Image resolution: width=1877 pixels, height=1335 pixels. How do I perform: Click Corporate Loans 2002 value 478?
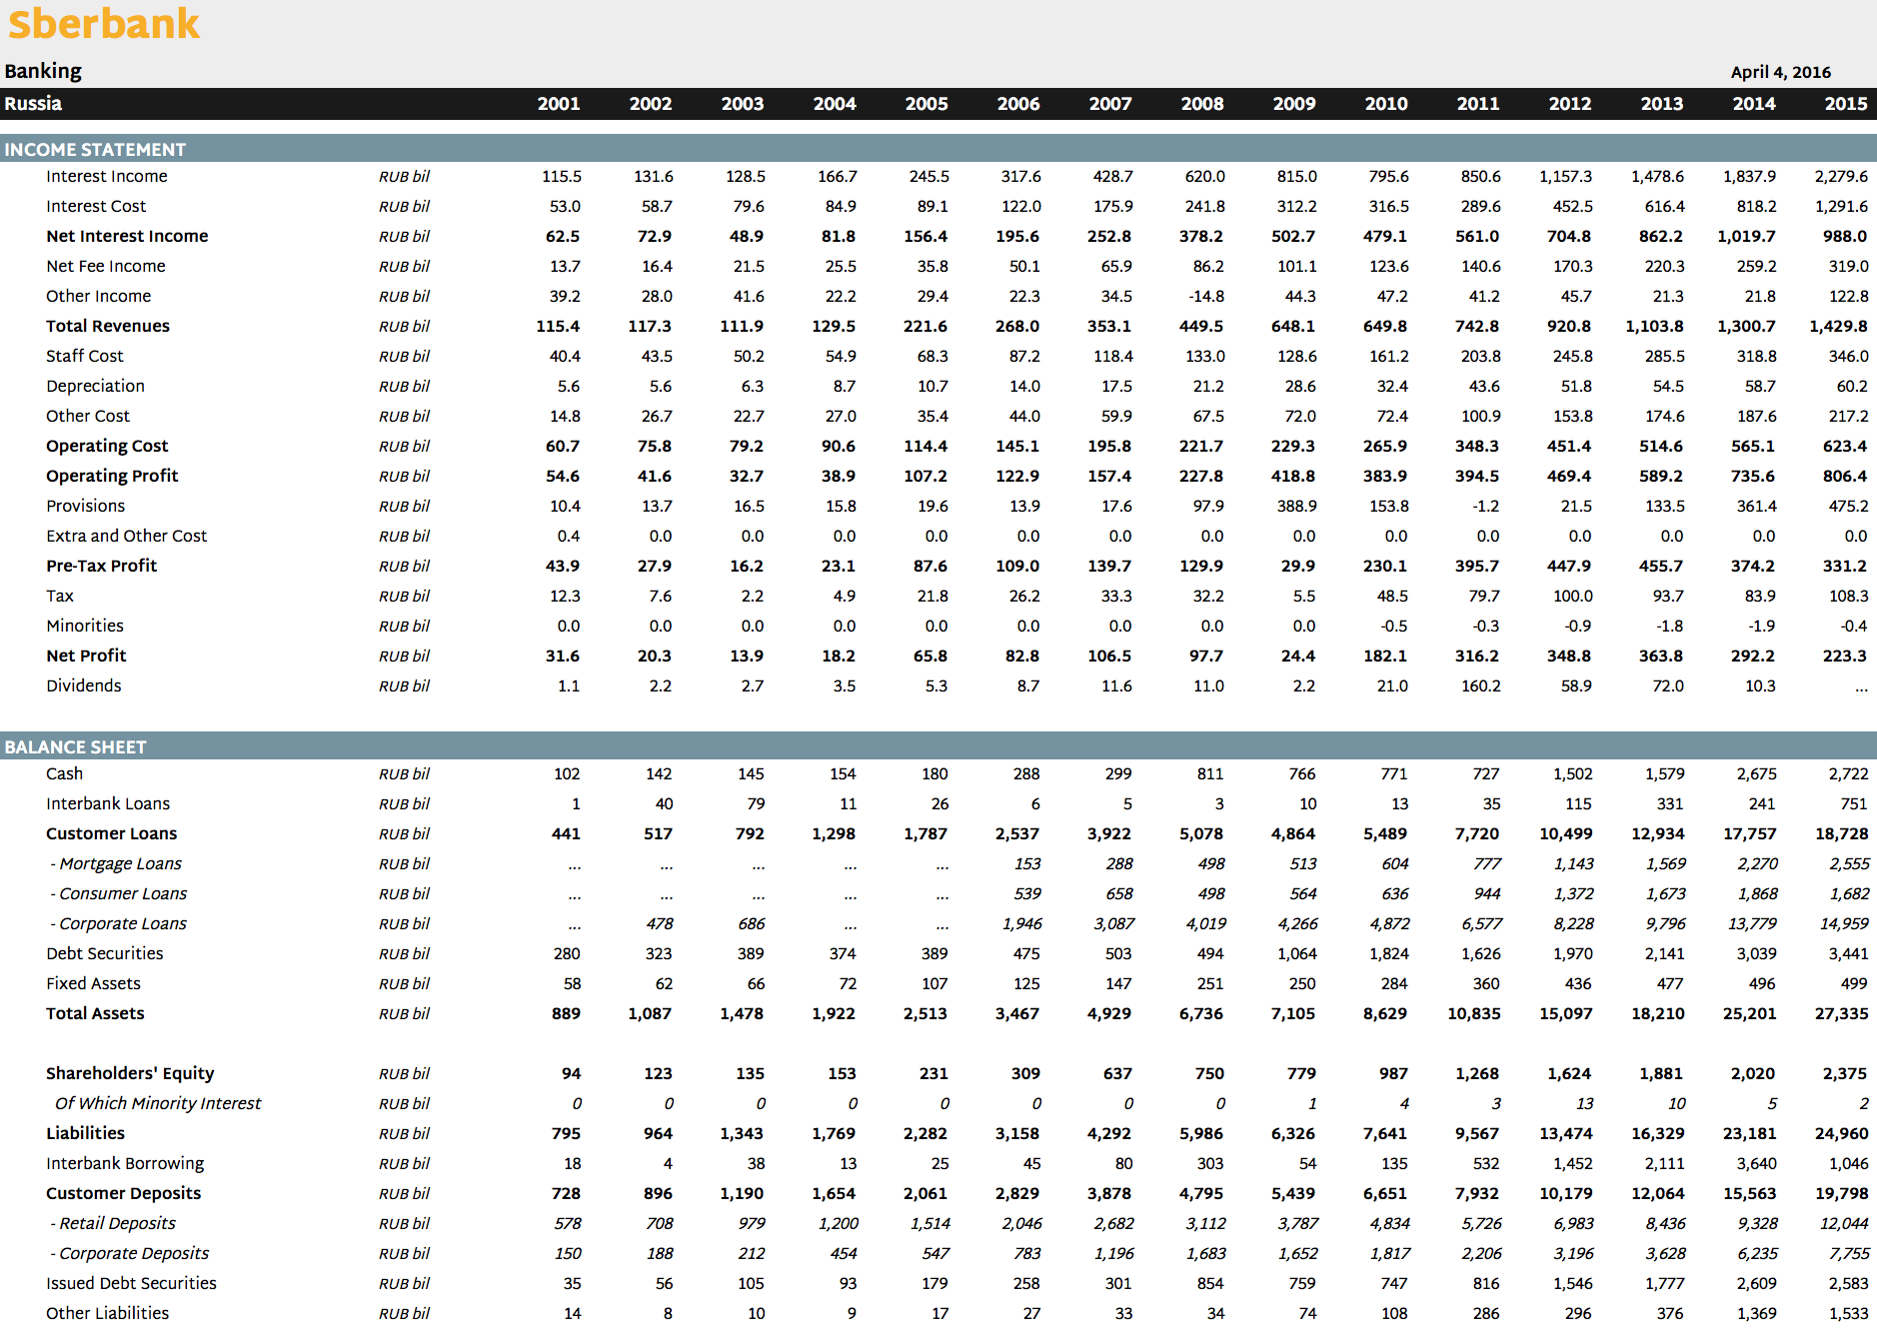click(660, 924)
